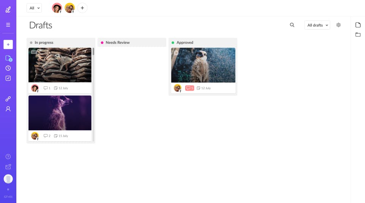This screenshot has width=365, height=203.
Task: Open the help question mark icon
Action: 8,157
